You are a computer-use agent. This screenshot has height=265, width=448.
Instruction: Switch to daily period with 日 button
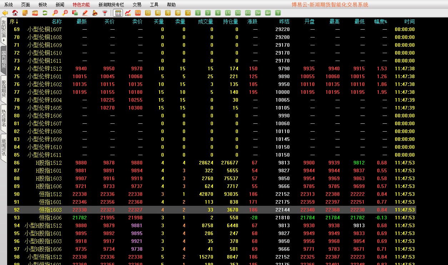[148, 13]
